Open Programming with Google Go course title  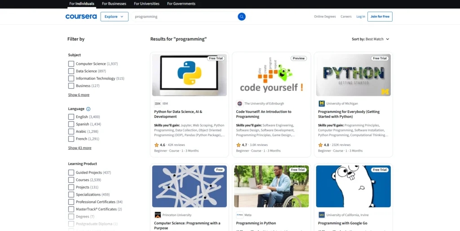(343, 223)
